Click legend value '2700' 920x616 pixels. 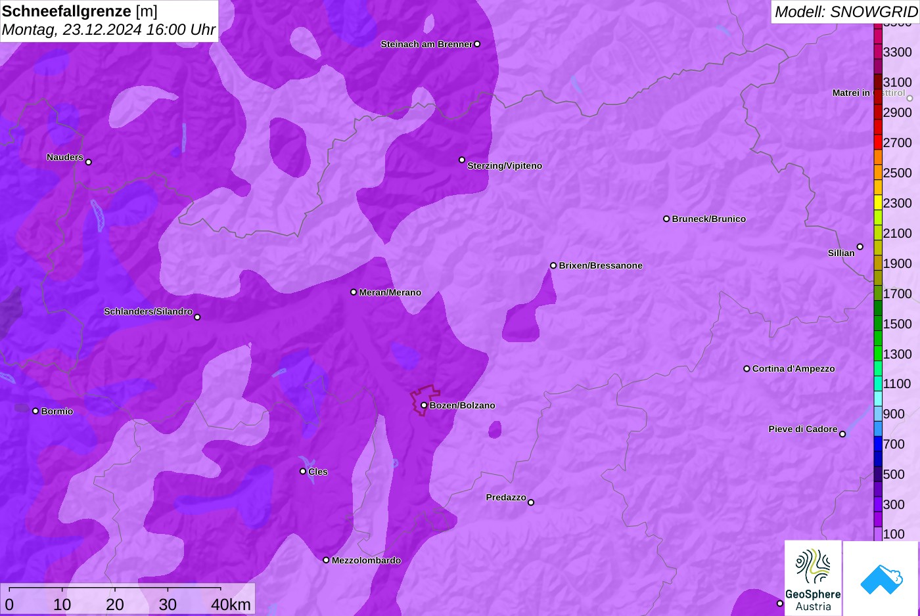coord(897,143)
